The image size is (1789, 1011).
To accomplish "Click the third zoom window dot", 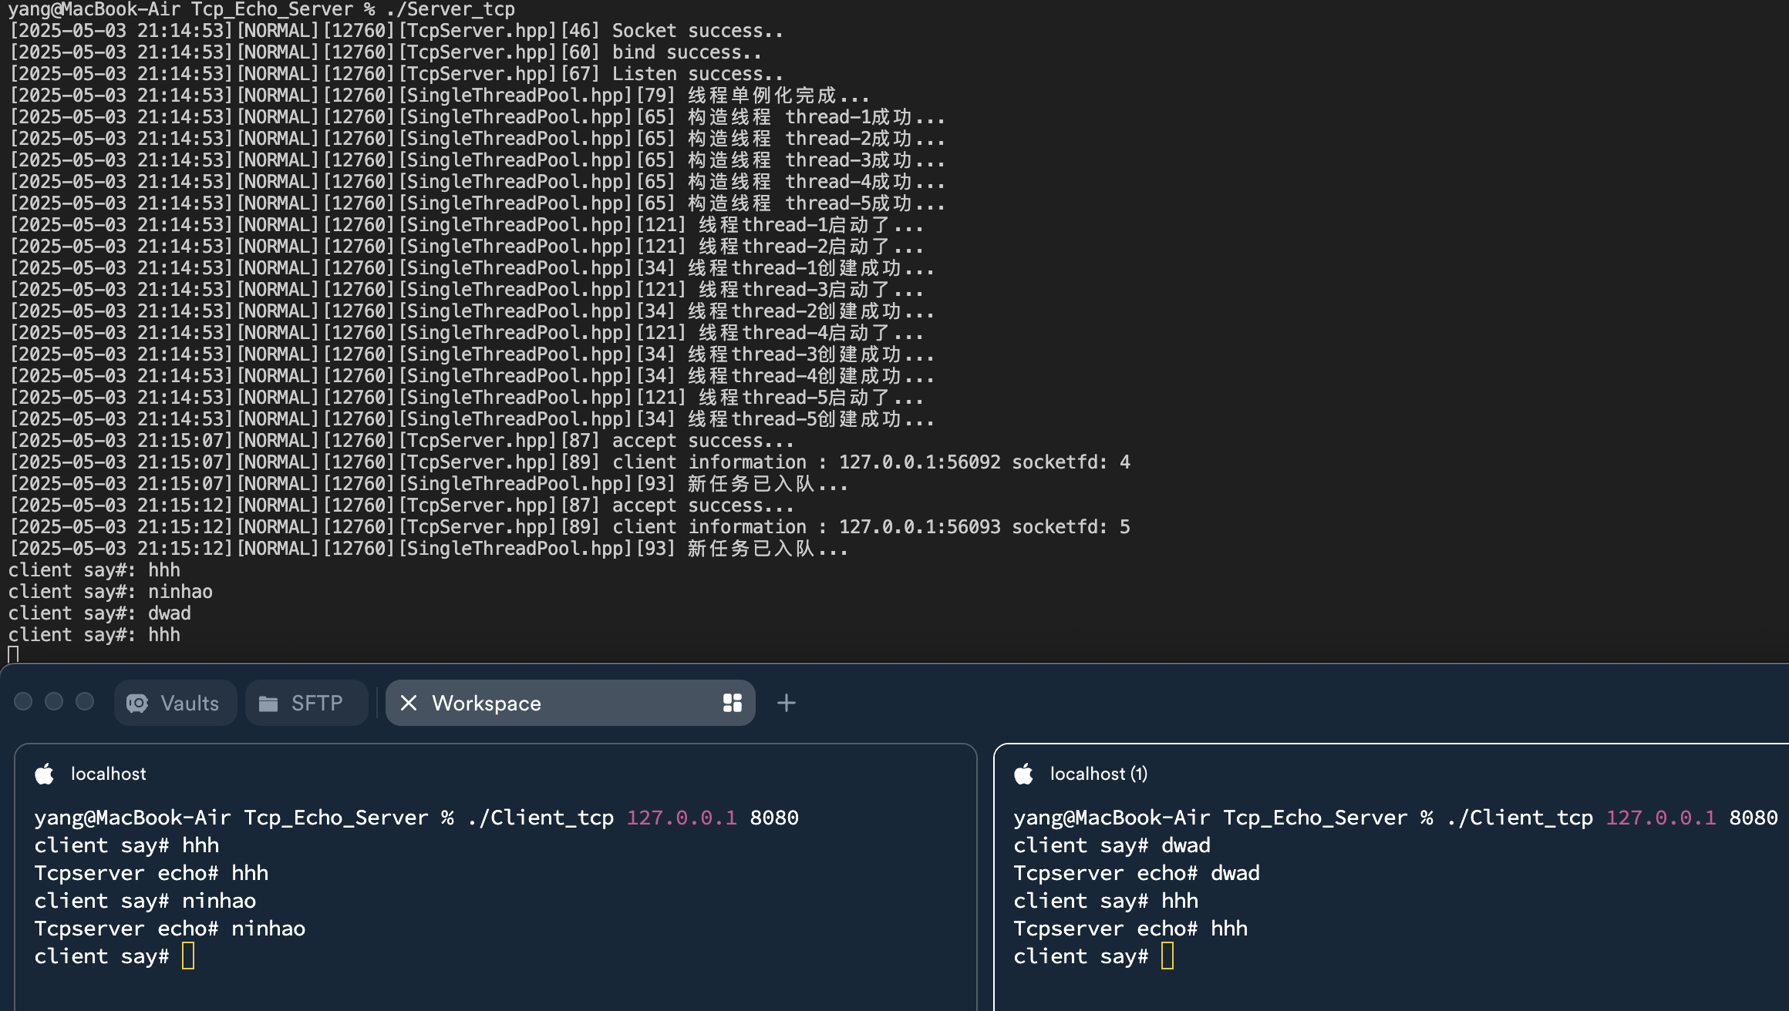I will pos(85,701).
